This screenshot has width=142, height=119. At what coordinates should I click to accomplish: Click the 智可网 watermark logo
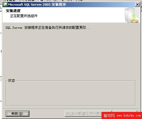coord(109,116)
